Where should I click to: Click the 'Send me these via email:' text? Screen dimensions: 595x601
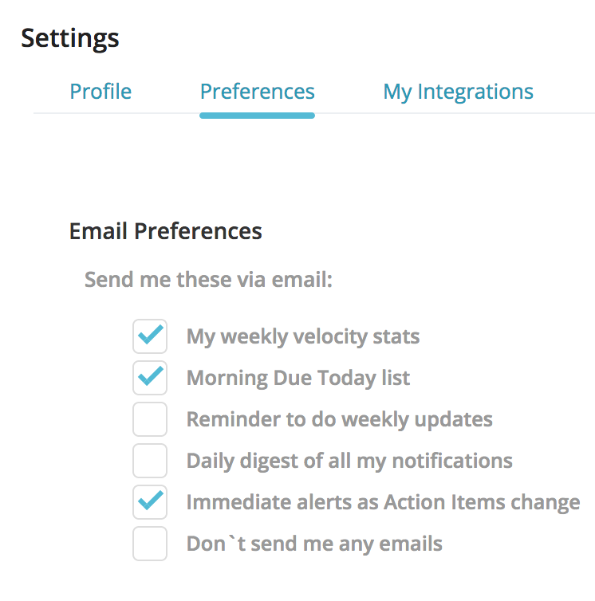coord(208,281)
